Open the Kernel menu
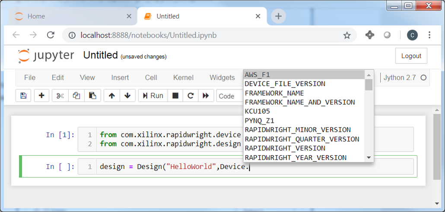Image resolution: width=445 pixels, height=212 pixels. (x=183, y=78)
